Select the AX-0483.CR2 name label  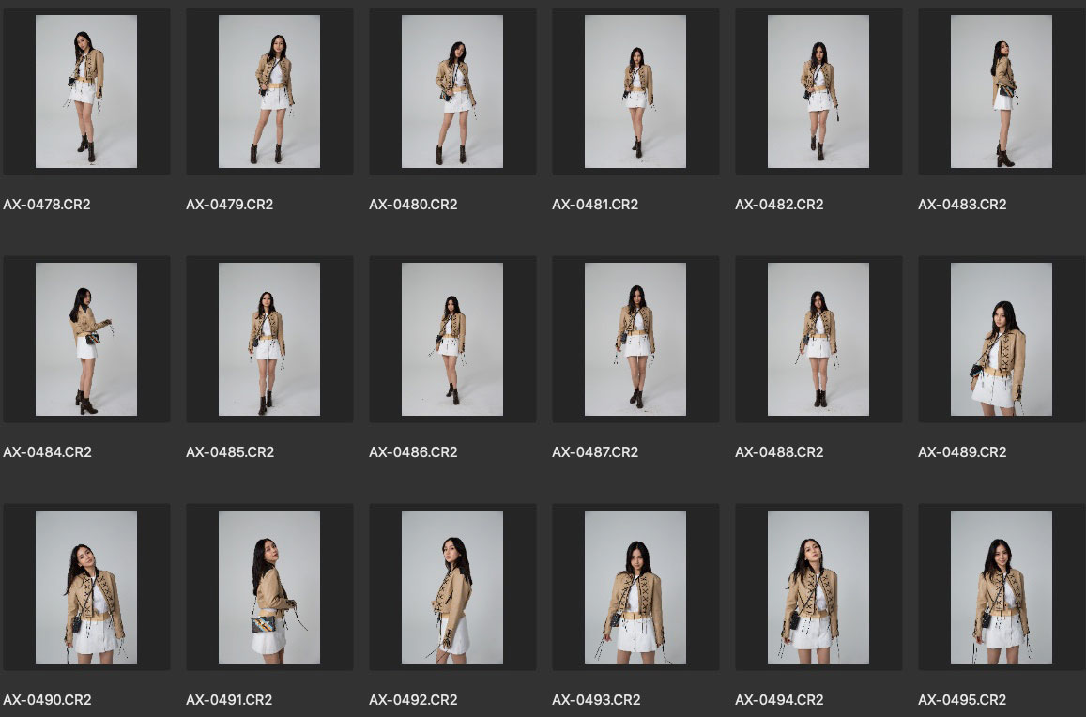click(x=962, y=205)
